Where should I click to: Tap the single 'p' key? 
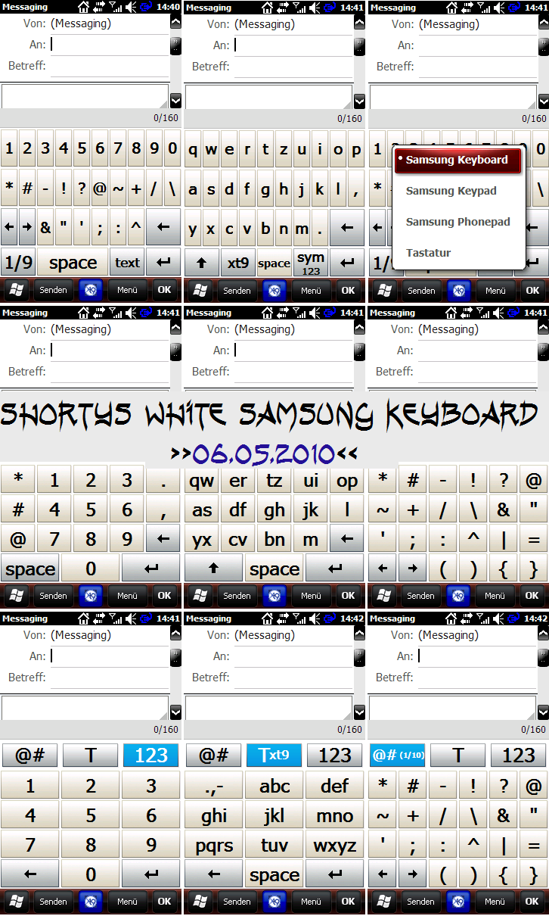pyautogui.click(x=356, y=149)
